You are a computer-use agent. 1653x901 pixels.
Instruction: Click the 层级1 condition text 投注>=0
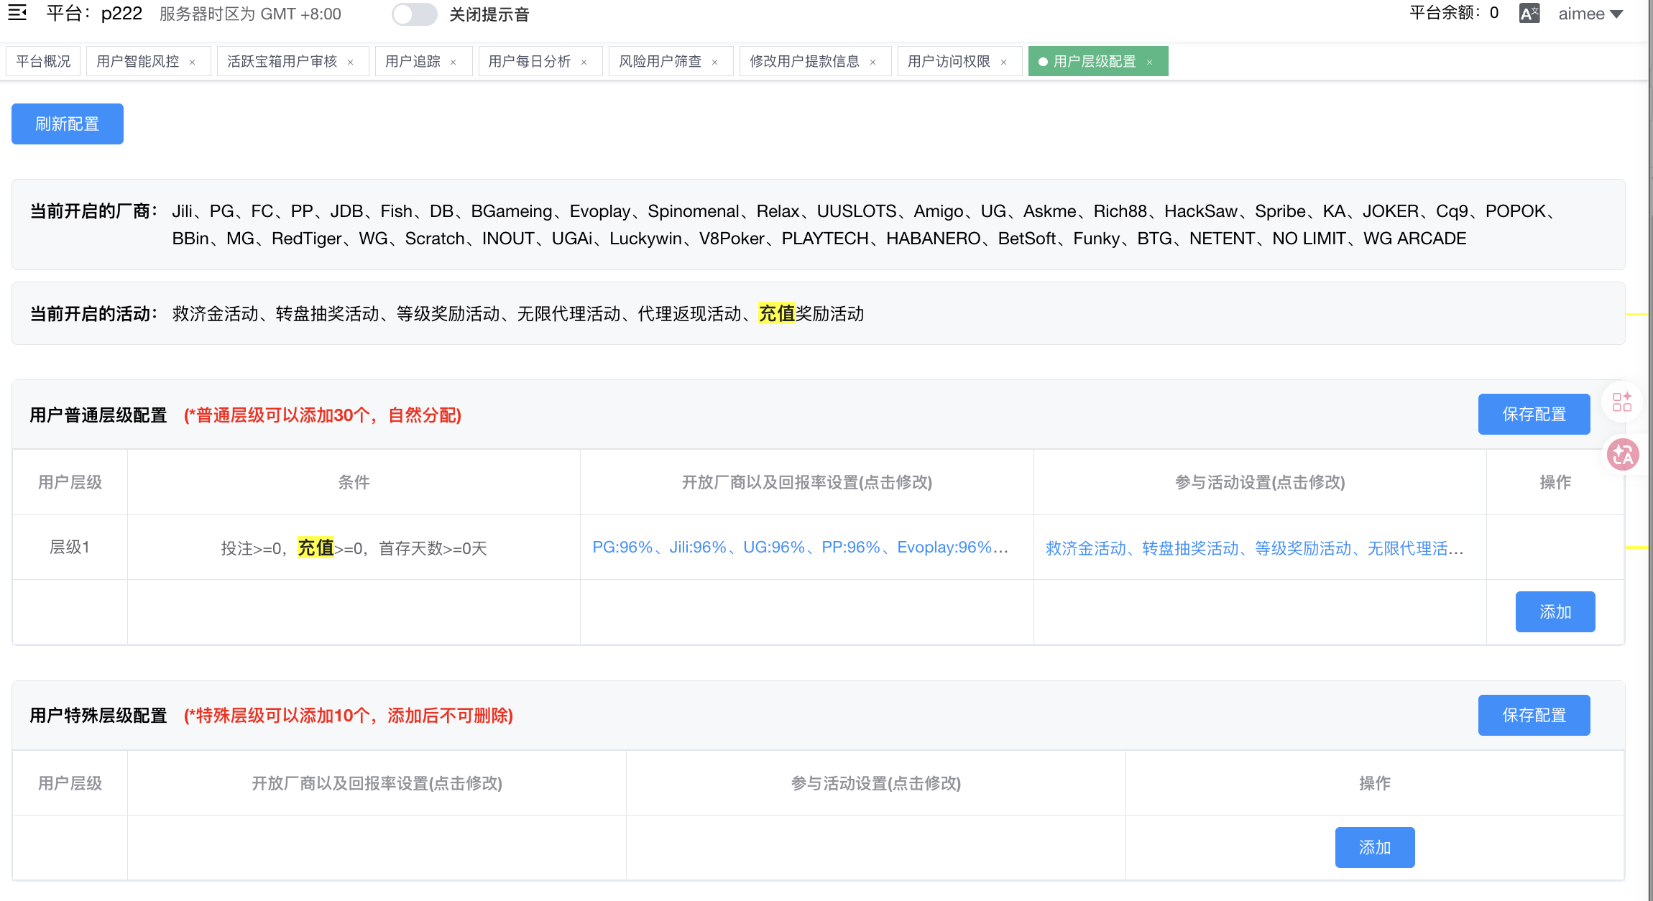click(x=251, y=549)
